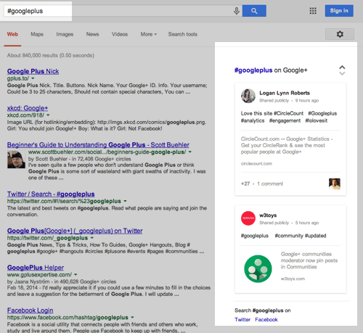The image size is (363, 333).
Task: Click the w3toys red avatar
Action: click(248, 218)
